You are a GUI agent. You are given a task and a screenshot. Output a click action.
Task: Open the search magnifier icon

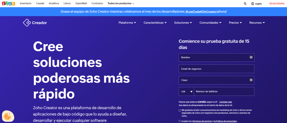coord(245,3)
